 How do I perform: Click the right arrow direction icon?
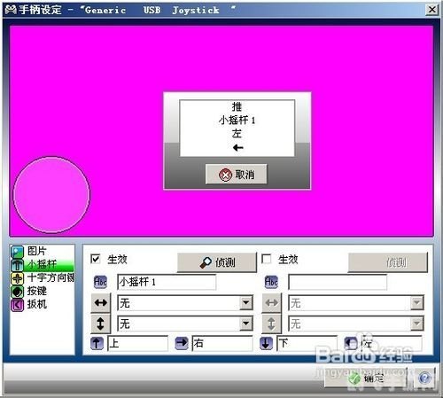pyautogui.click(x=182, y=343)
